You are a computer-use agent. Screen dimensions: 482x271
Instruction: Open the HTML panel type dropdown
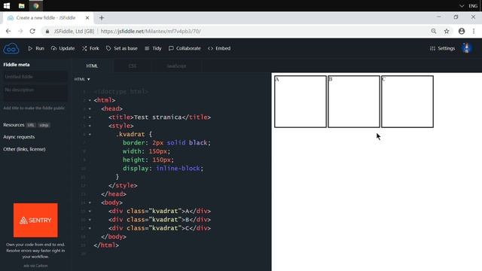[82, 79]
